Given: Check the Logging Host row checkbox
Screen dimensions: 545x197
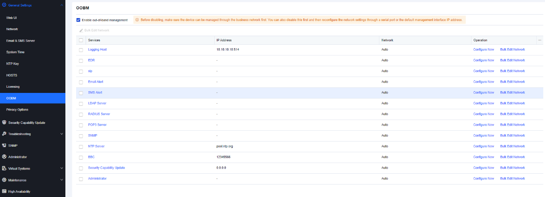Looking at the screenshot, I should point(81,49).
